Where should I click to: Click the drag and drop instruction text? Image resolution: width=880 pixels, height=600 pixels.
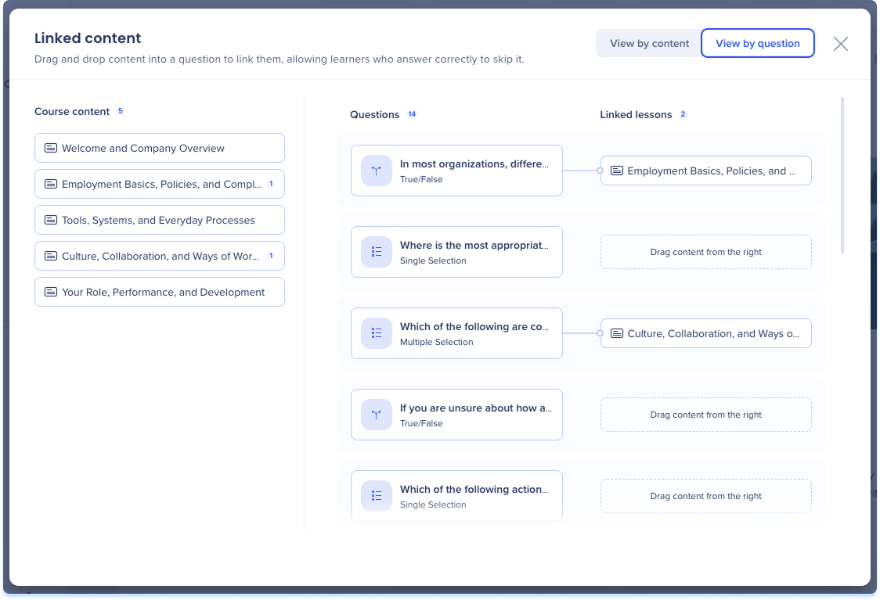(x=279, y=59)
